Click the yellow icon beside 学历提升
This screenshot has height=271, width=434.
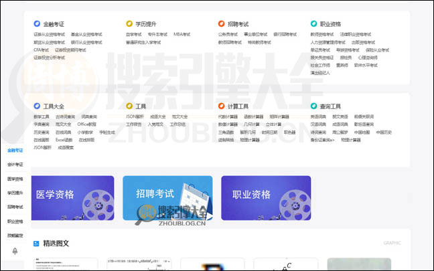129,24
